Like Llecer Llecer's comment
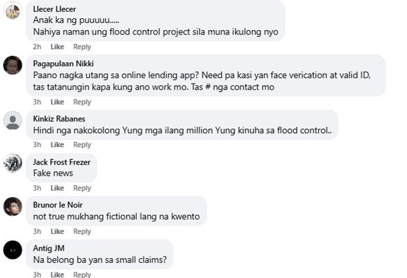 [57, 47]
